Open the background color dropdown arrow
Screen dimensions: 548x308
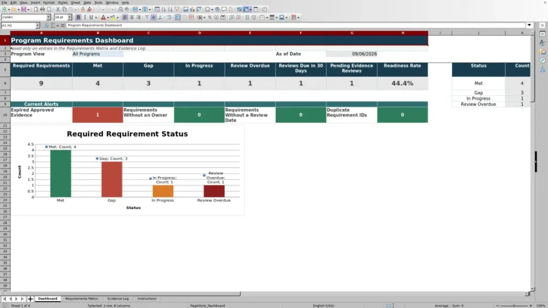(118, 18)
